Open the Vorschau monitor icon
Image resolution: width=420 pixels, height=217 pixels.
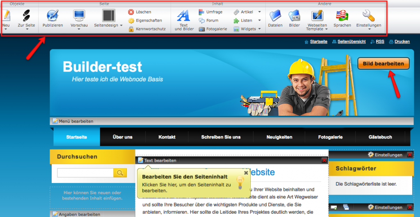pyautogui.click(x=79, y=16)
